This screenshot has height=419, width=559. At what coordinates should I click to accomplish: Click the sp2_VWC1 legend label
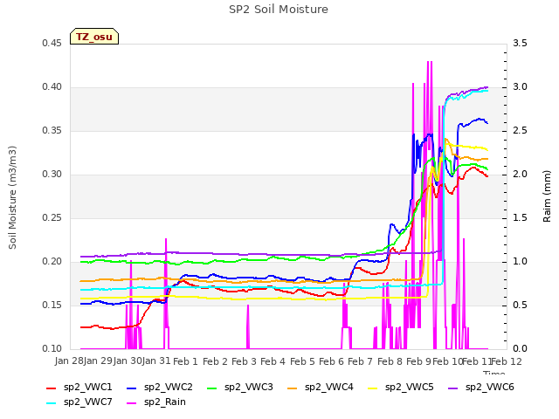[87, 387]
